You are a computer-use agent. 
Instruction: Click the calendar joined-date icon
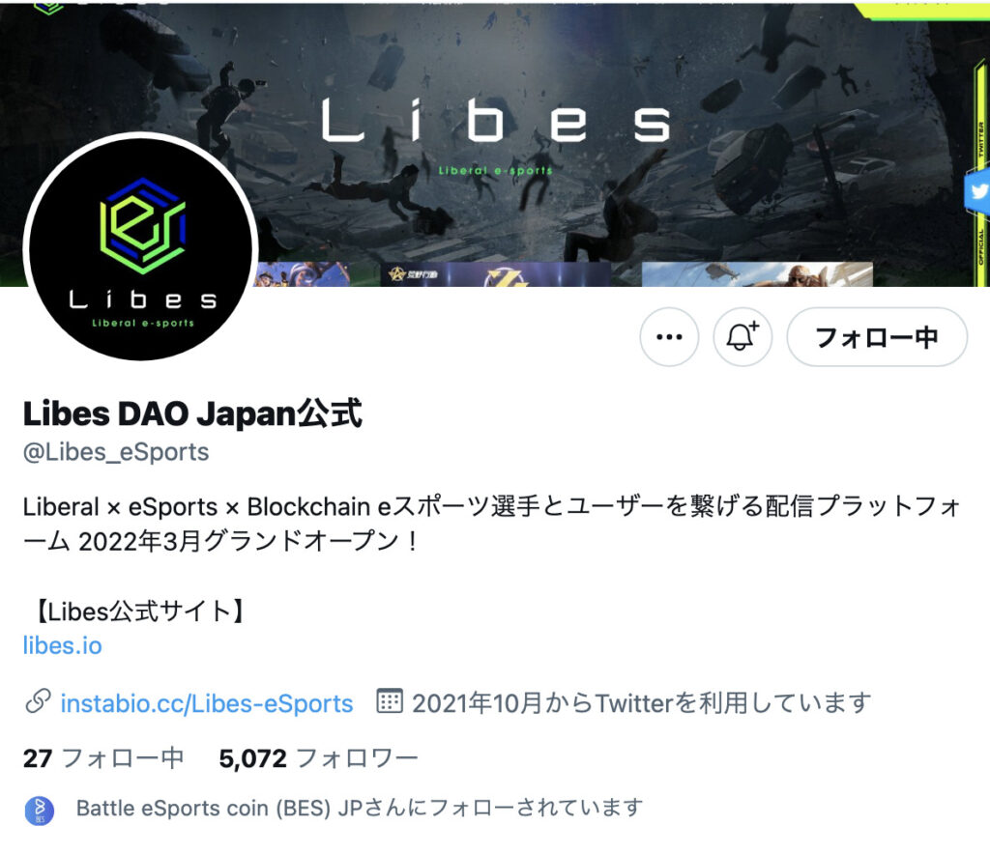pos(390,701)
